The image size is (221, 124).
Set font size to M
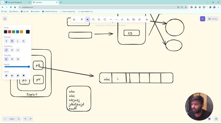click(12, 41)
